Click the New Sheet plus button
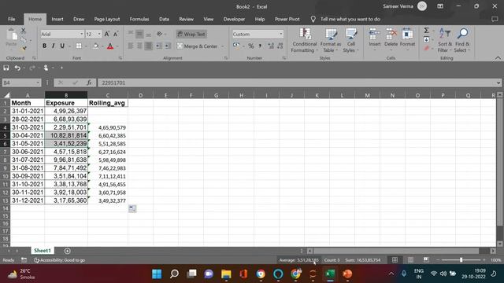Viewport: 504px width, 283px height. [67, 251]
